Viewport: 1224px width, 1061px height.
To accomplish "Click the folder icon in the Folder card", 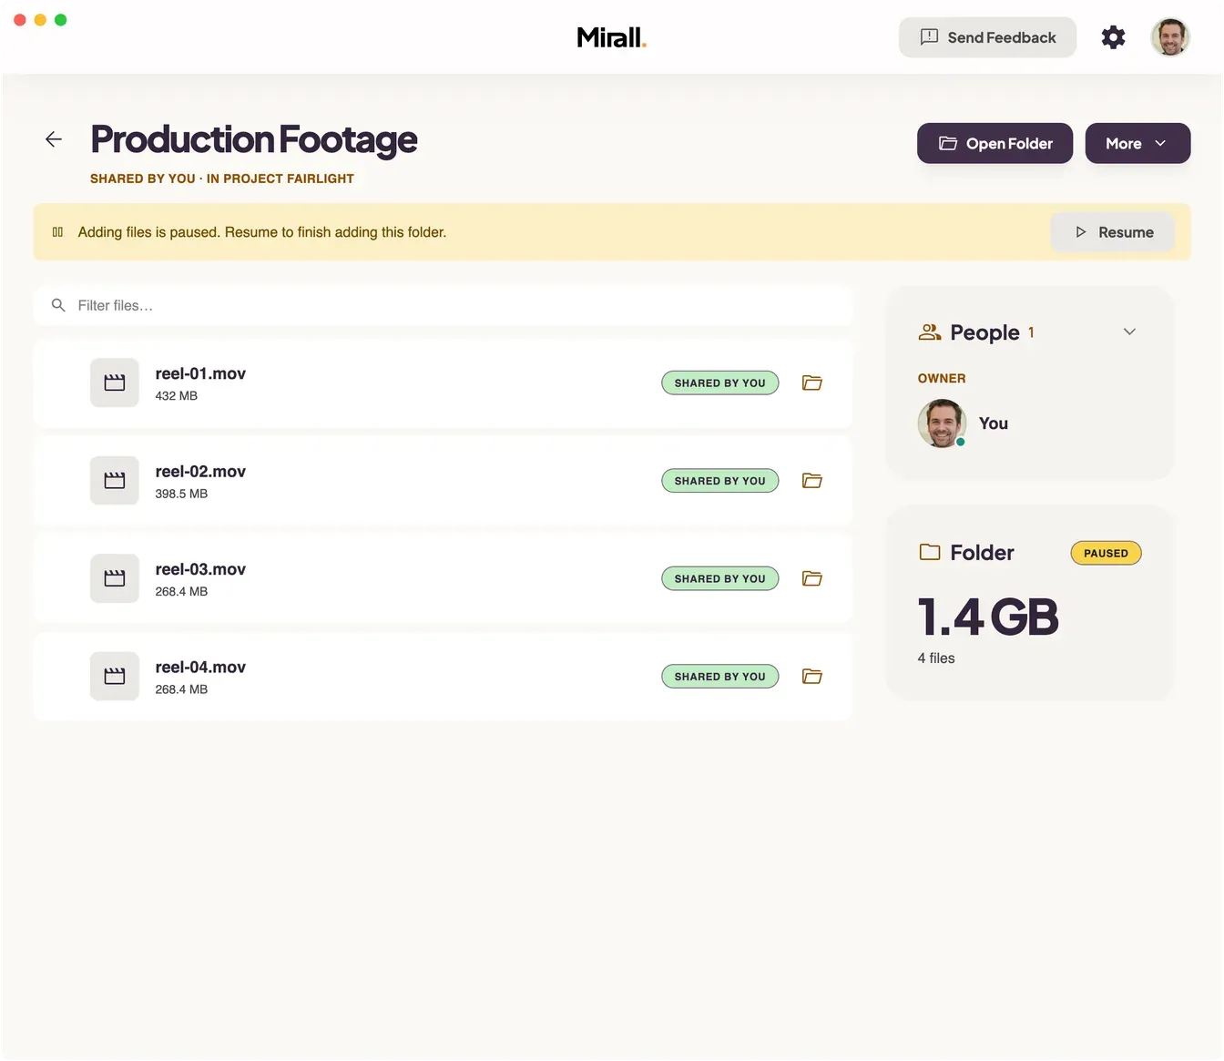I will (x=929, y=552).
